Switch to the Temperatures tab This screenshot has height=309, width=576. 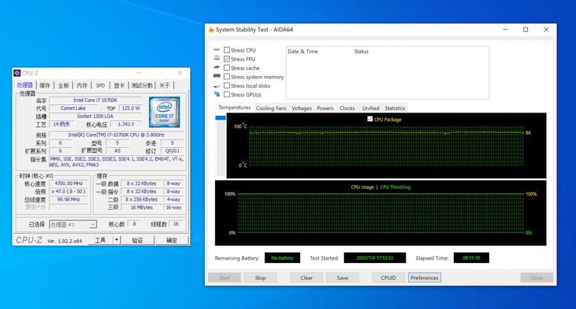click(x=234, y=107)
